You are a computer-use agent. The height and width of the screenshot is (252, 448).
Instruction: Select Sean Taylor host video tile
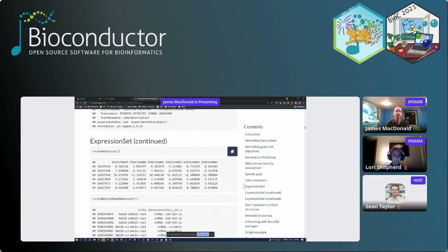(x=395, y=193)
